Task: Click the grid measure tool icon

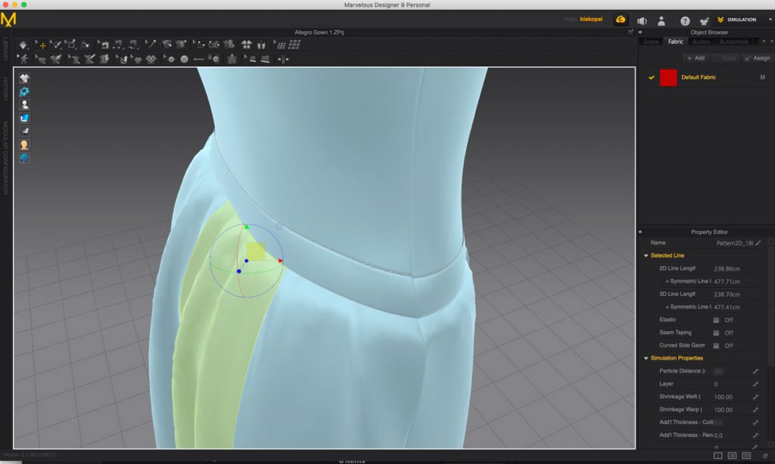Action: (279, 45)
